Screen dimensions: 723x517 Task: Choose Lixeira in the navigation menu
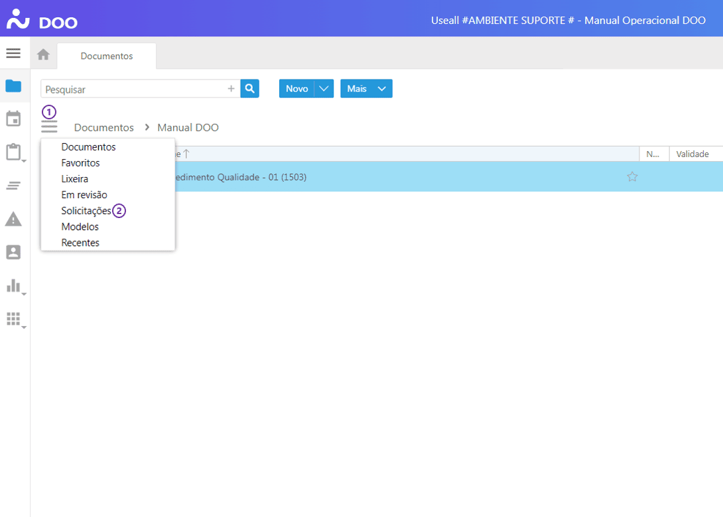tap(75, 179)
